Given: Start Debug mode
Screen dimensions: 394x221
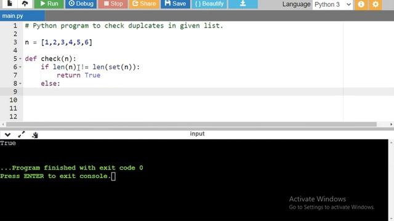Looking at the screenshot, I should tap(81, 4).
